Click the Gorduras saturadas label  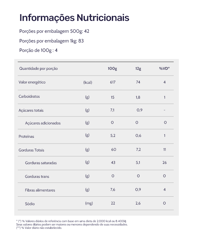[41, 163]
